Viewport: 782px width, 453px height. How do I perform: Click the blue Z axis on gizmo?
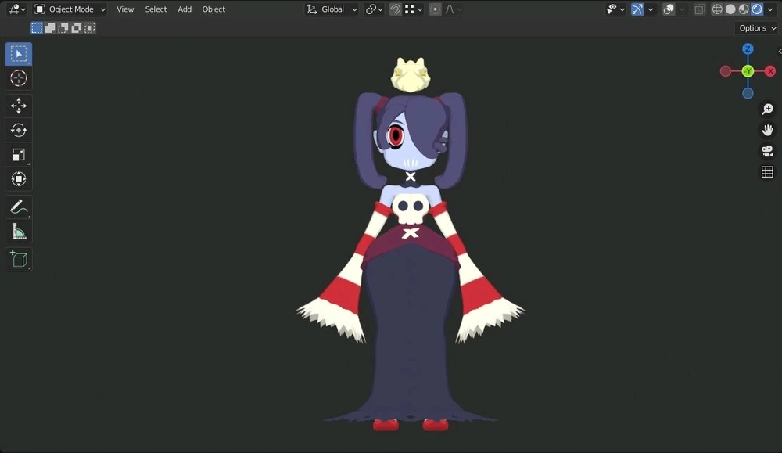coord(748,49)
